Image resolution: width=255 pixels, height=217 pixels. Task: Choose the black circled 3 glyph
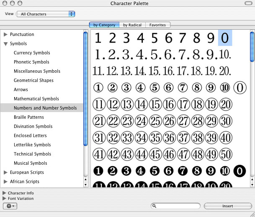pyautogui.click(x=126, y=171)
